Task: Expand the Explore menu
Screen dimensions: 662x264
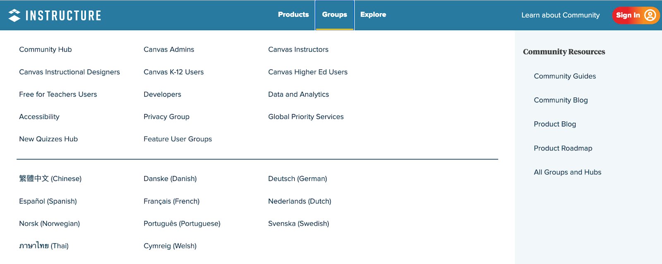Action: pyautogui.click(x=373, y=14)
